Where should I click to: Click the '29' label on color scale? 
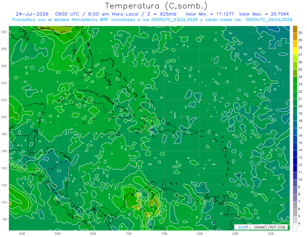tap(300, 40)
